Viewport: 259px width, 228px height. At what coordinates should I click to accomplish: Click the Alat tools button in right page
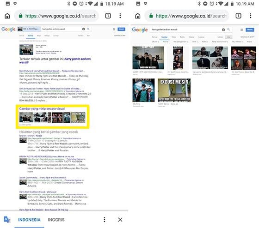click(x=228, y=37)
